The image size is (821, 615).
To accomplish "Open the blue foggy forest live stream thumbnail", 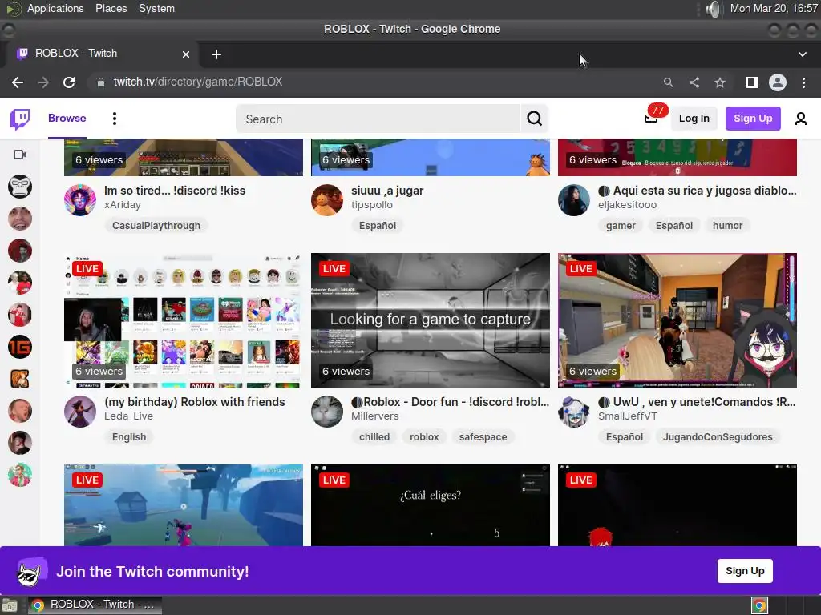I will (x=184, y=505).
